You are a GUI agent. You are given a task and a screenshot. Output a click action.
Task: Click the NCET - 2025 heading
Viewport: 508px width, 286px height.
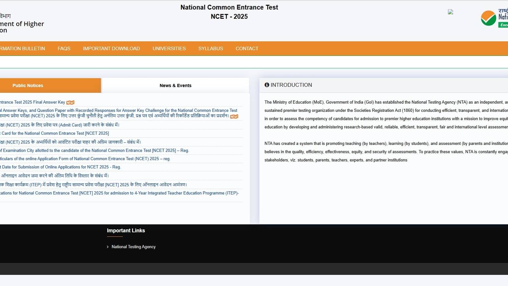click(229, 17)
